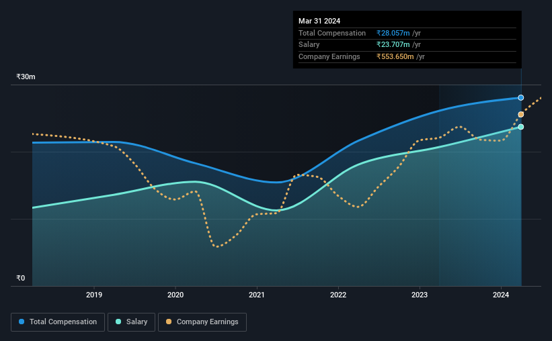Screen dimensions: 552x341
Task: Click the blue dot in Total Compensation legend
Action: coord(22,322)
